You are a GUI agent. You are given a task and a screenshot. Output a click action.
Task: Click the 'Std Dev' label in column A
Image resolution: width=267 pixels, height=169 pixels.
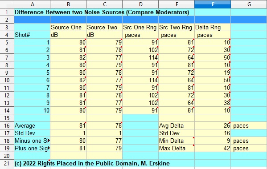[32, 133]
